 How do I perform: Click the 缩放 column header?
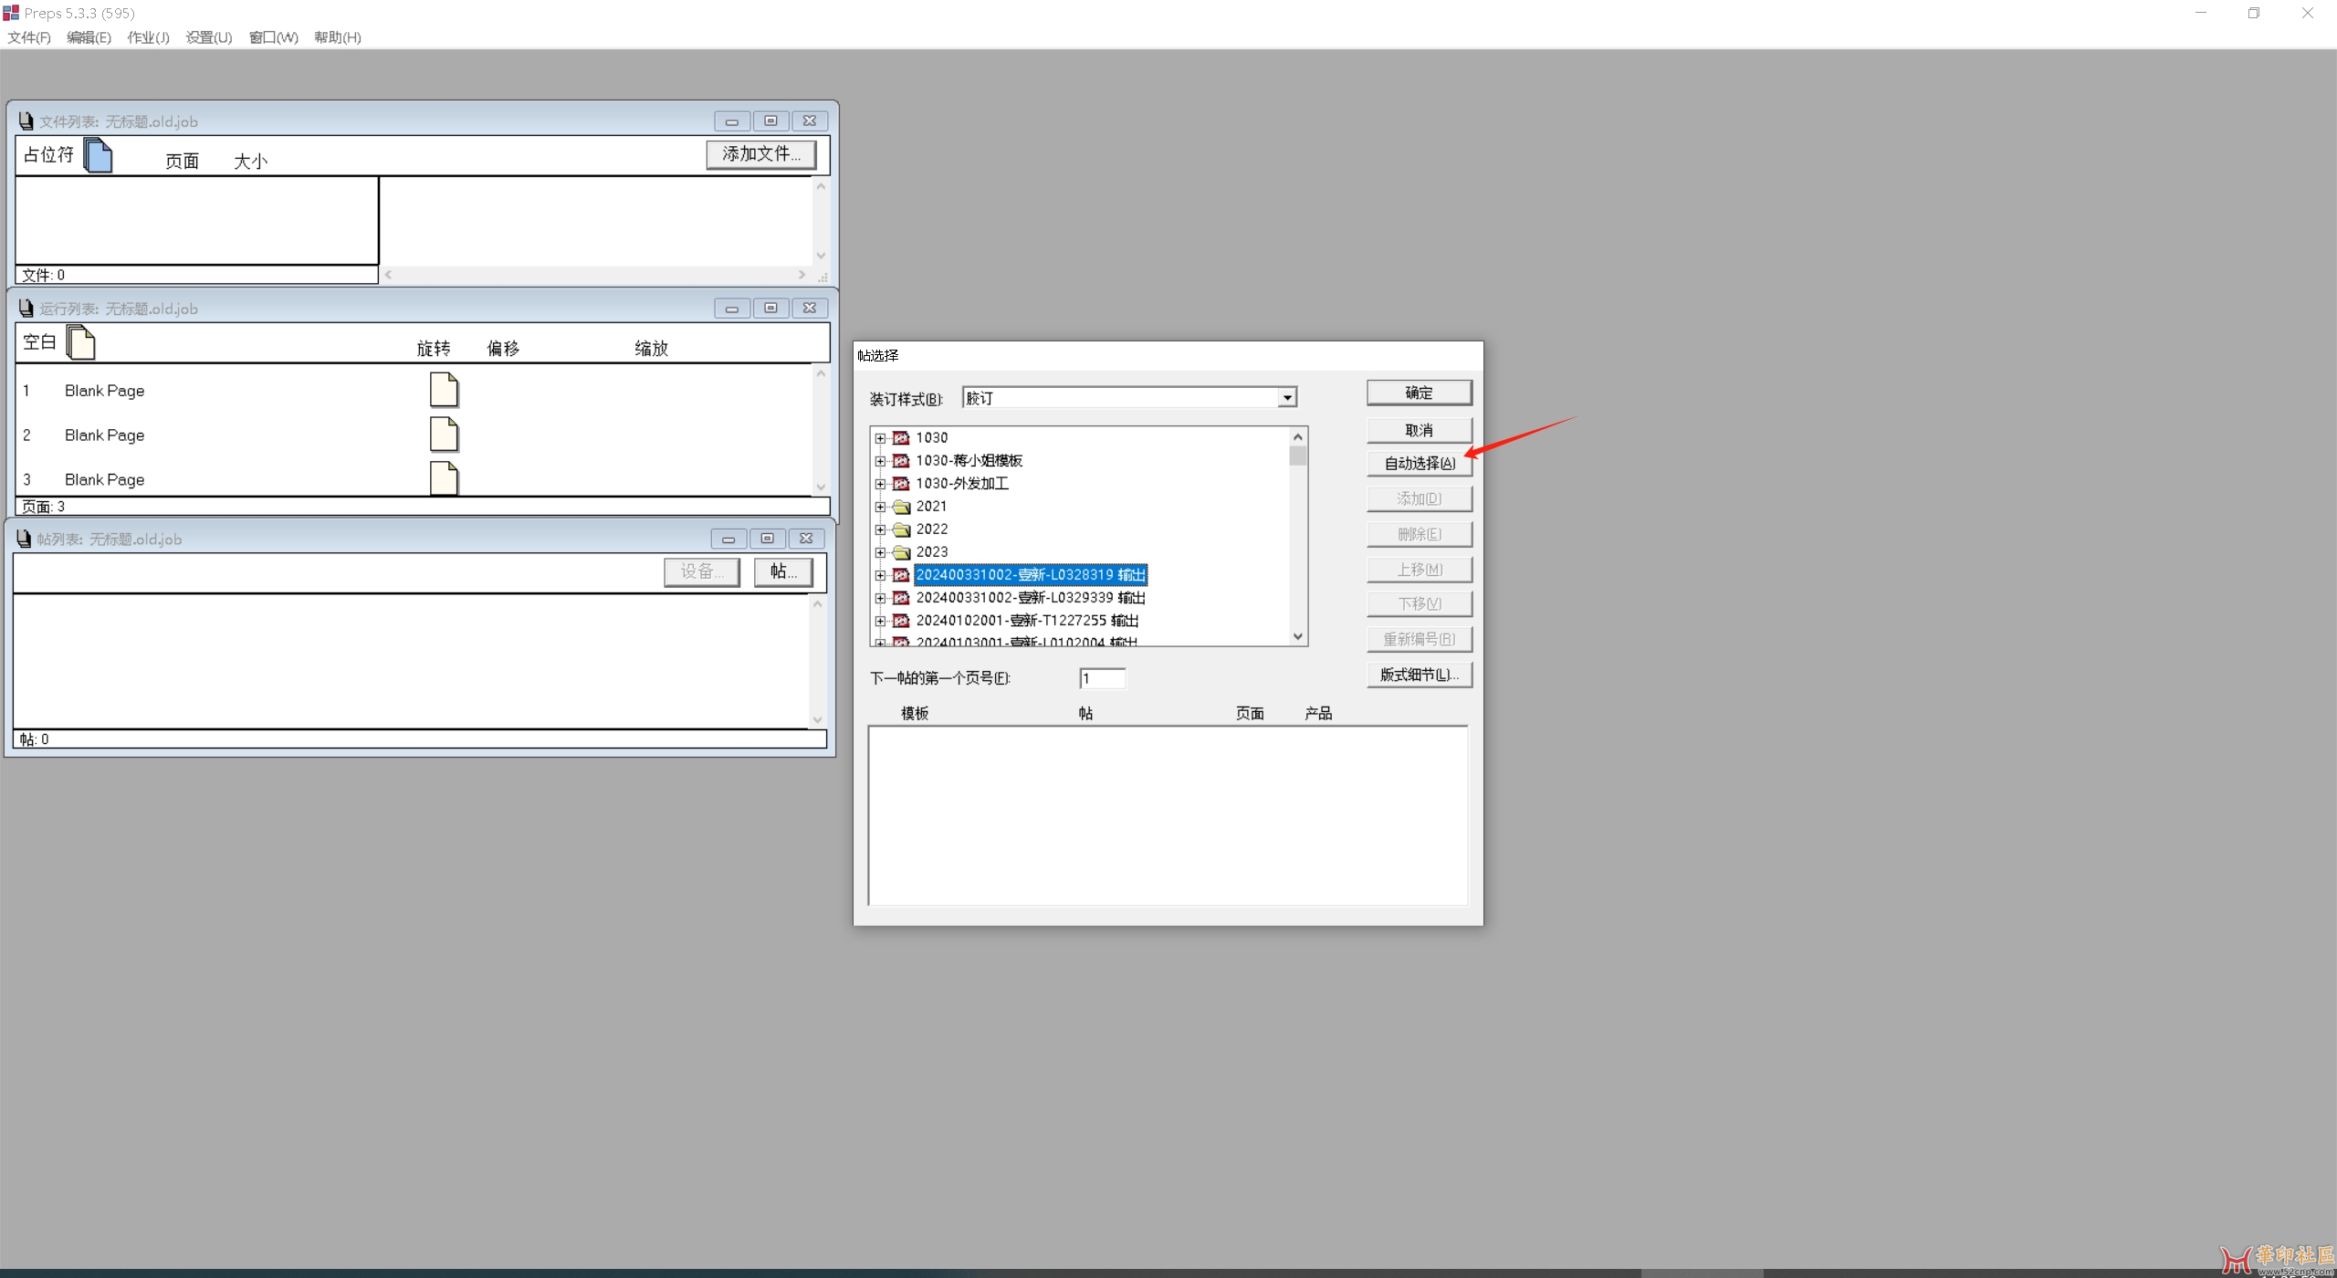coord(652,349)
